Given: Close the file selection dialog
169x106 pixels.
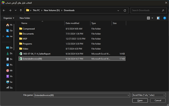Looking at the screenshot, I should pos(166,3).
